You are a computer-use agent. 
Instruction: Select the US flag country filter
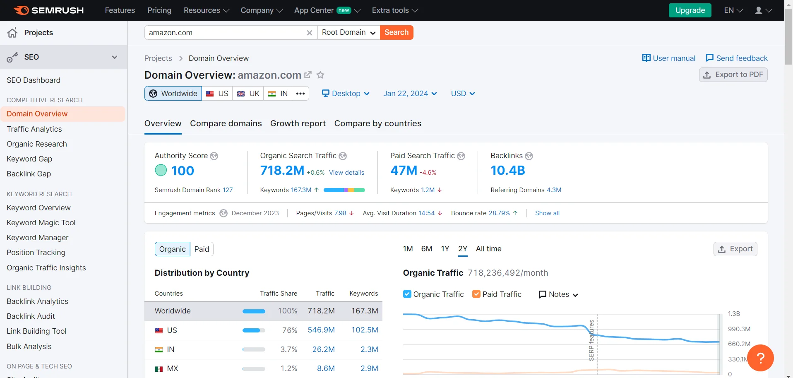point(217,94)
